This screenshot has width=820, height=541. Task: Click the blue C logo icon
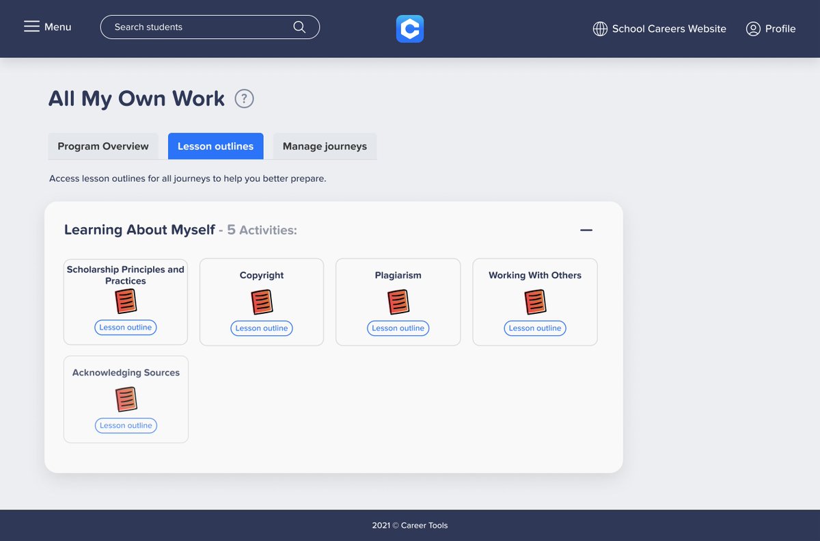[x=410, y=29]
